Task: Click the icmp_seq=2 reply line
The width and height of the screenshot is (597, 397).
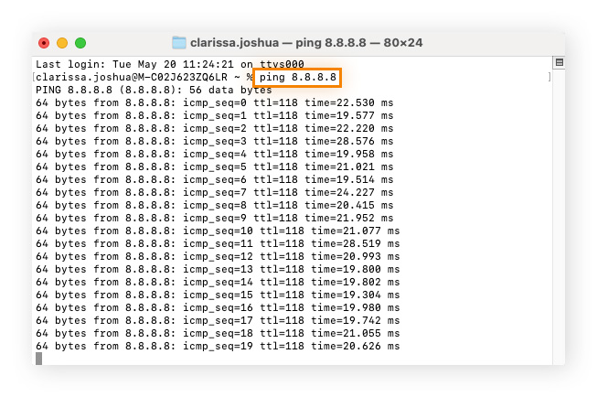Action: click(x=214, y=128)
